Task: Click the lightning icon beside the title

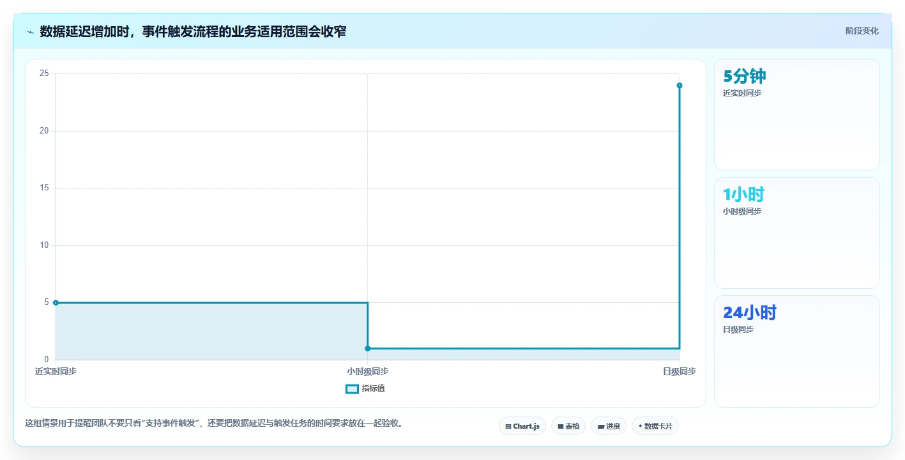Action: pyautogui.click(x=30, y=32)
